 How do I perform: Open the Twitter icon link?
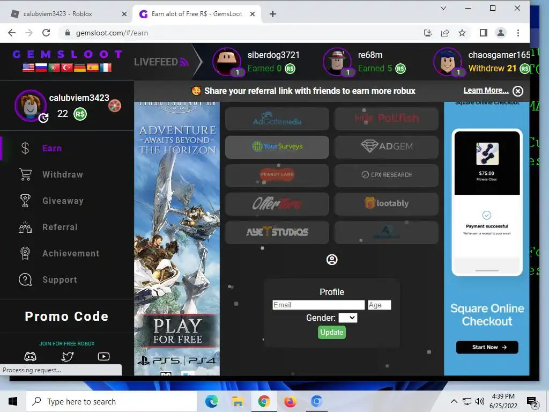click(x=67, y=357)
